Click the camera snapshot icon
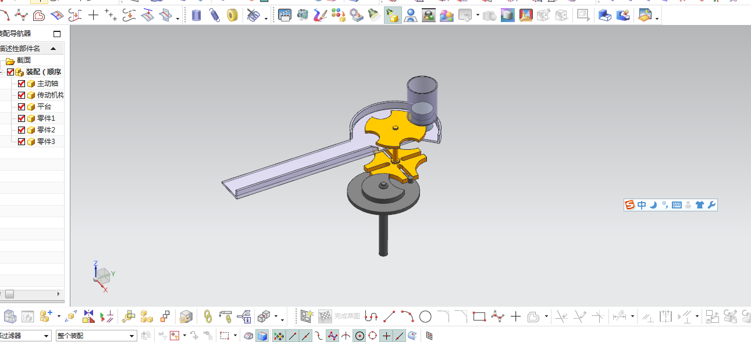The height and width of the screenshot is (342, 751). [302, 15]
